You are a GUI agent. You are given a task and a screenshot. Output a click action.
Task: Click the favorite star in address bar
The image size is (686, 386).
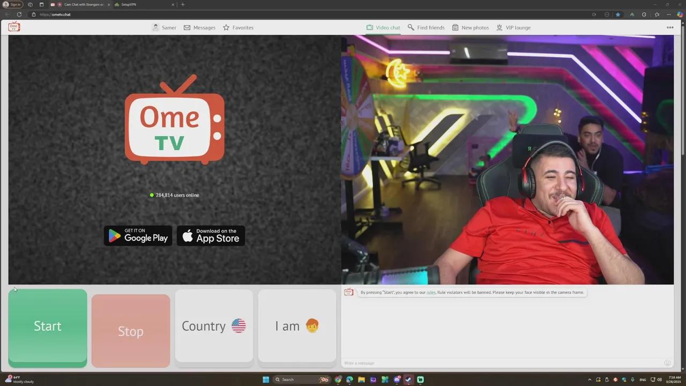pos(618,14)
